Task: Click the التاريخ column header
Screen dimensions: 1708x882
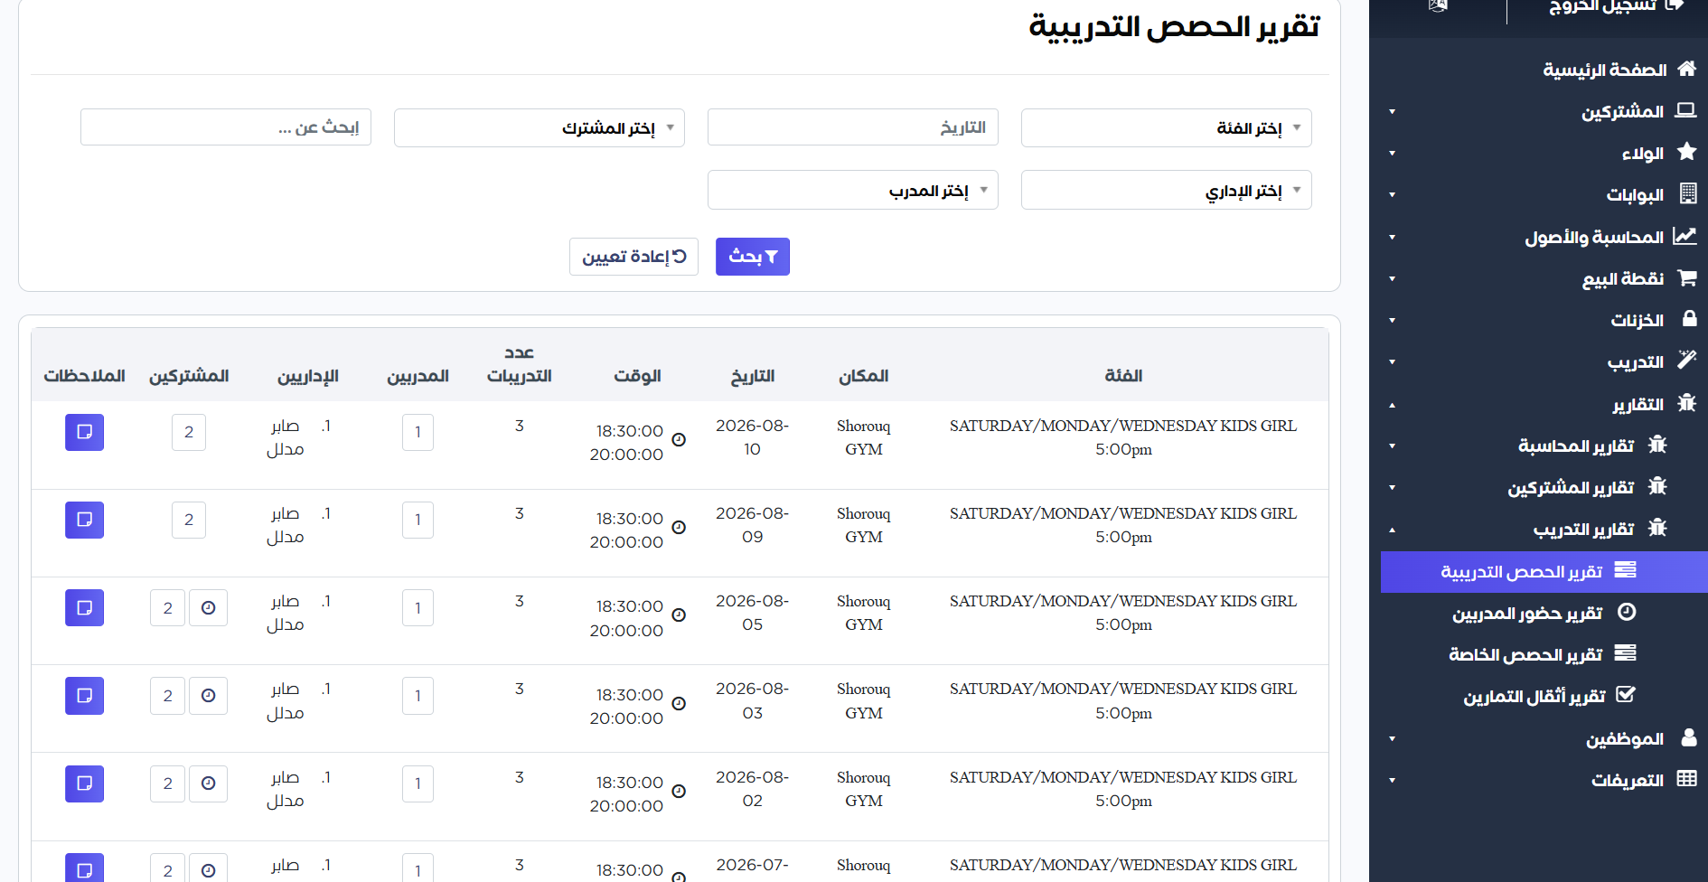Action: [x=753, y=376]
